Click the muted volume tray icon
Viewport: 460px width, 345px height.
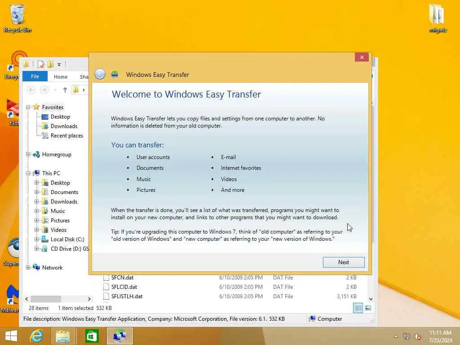417,336
